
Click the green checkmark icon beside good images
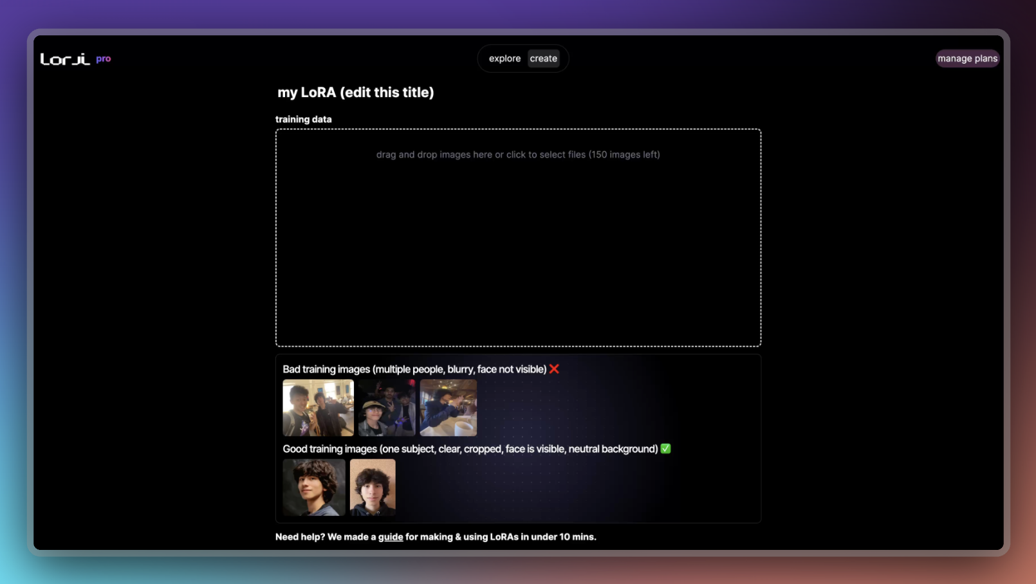[x=666, y=449]
